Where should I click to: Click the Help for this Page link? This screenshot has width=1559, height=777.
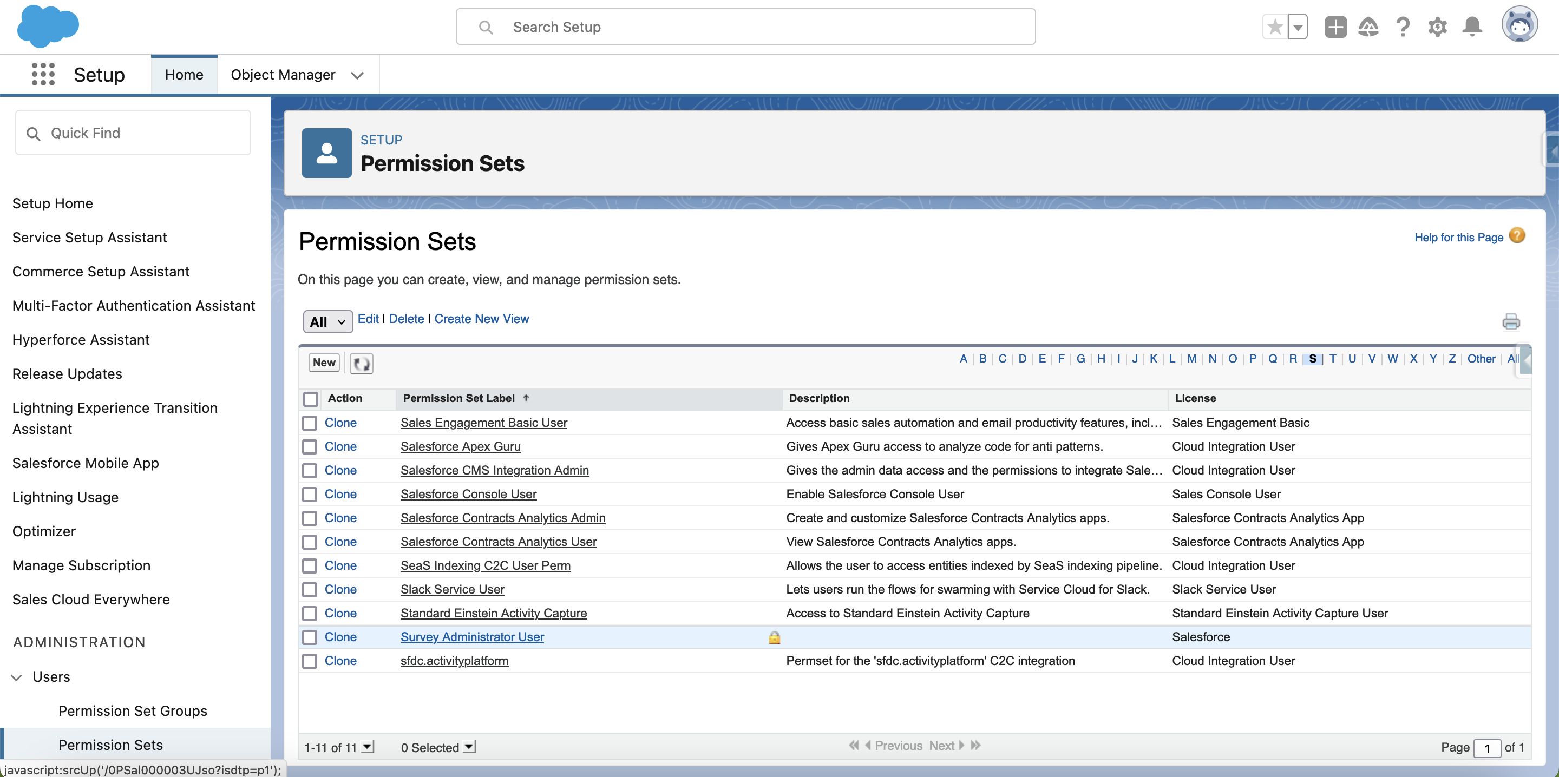pos(1458,238)
